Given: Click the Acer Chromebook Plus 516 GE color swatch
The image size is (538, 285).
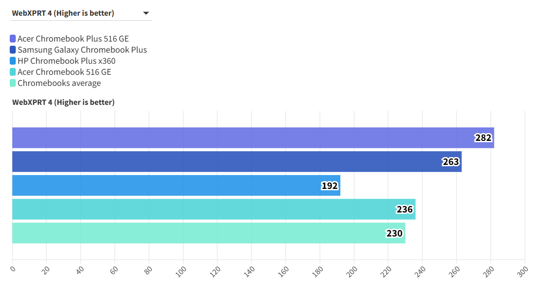Looking at the screenshot, I should point(13,39).
